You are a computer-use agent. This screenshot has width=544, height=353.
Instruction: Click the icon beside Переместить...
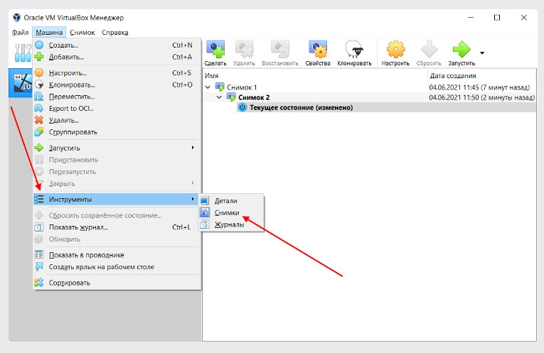click(x=39, y=97)
